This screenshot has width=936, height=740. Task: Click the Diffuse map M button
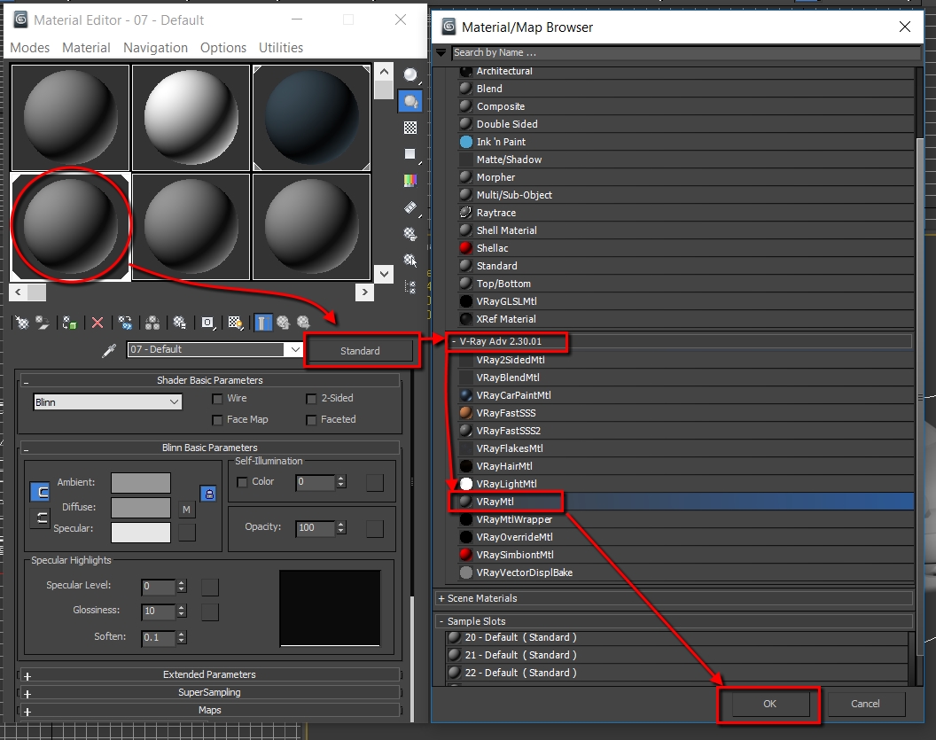pos(187,509)
